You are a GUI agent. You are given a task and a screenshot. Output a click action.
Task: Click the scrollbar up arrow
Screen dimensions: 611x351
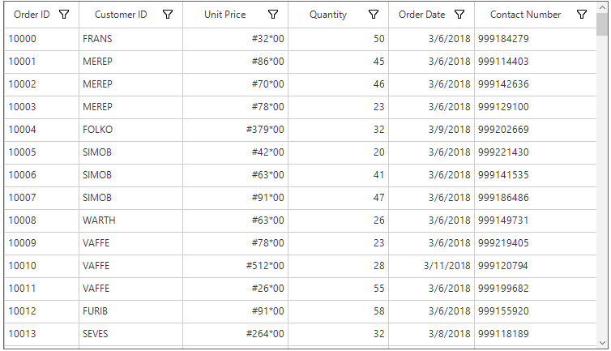(602, 7)
